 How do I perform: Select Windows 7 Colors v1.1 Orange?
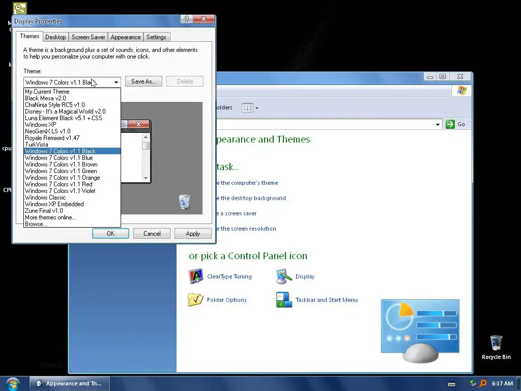72,178
